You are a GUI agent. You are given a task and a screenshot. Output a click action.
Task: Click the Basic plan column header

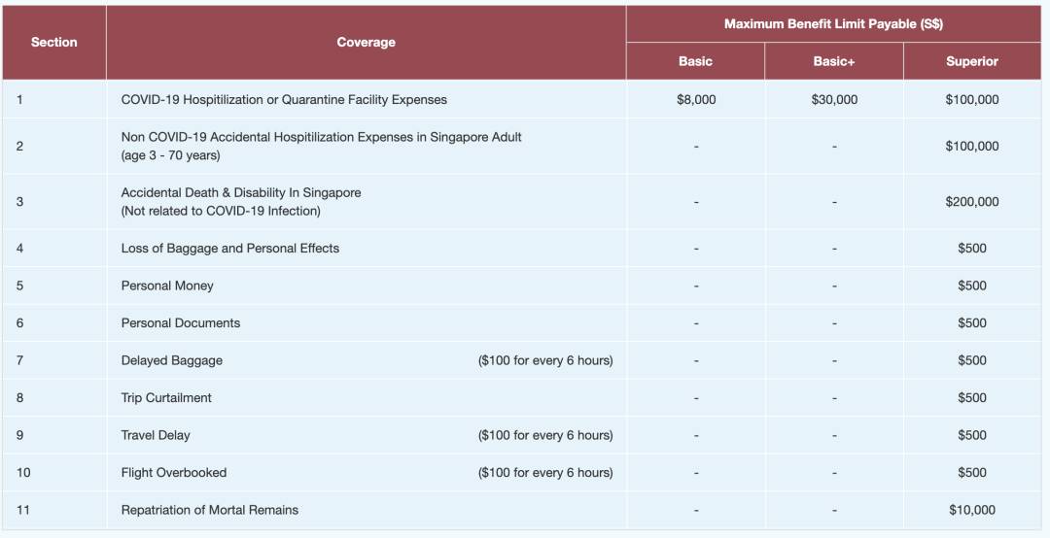coord(695,61)
